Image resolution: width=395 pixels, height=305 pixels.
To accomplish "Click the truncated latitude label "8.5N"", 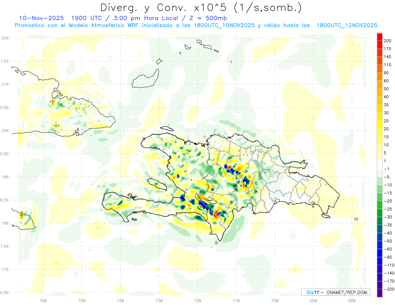I will click(x=5, y=200).
